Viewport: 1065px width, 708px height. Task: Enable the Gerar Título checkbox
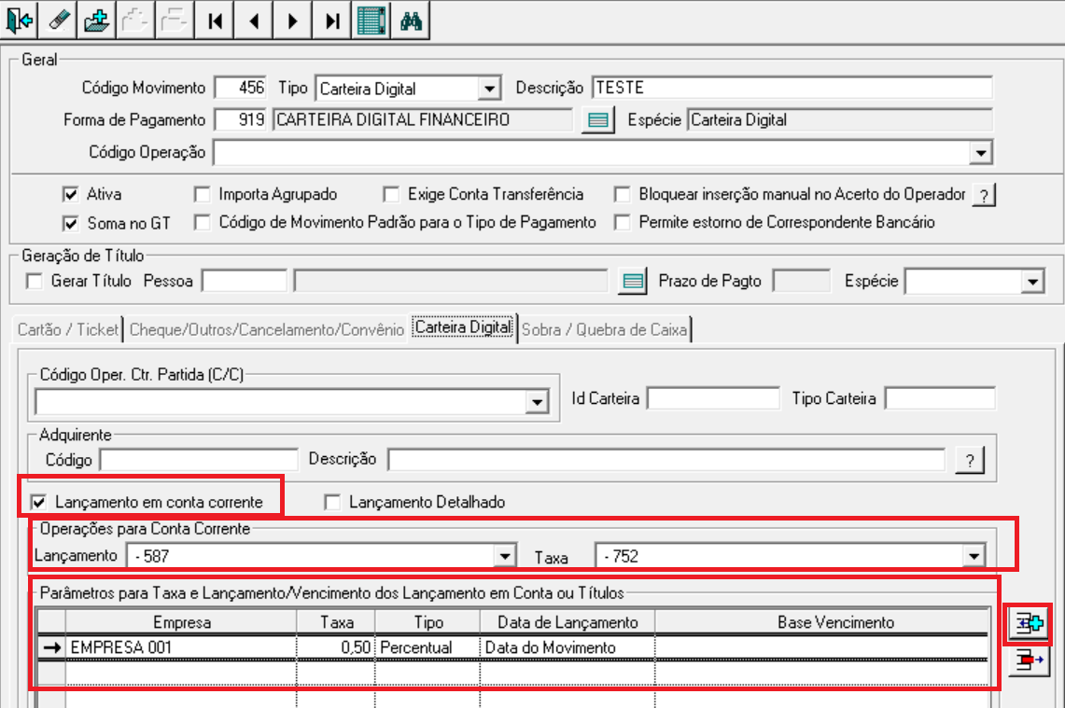pyautogui.click(x=34, y=281)
